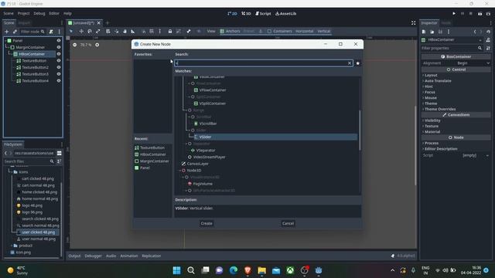The width and height of the screenshot is (495, 278).
Task: Open the Editor menu
Action: 54,14
